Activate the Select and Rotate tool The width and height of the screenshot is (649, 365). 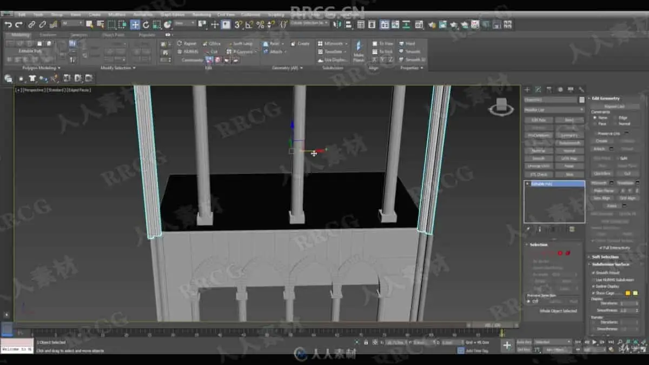tap(146, 24)
